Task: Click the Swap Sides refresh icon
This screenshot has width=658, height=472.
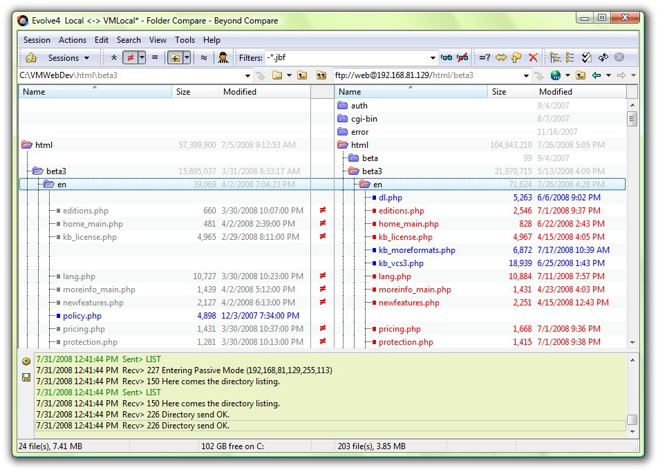Action: [x=603, y=58]
